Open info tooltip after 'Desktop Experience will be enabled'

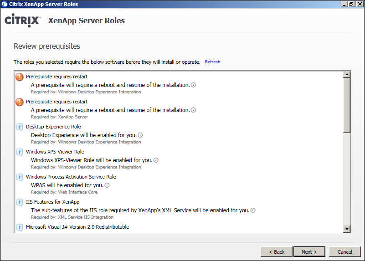click(140, 135)
